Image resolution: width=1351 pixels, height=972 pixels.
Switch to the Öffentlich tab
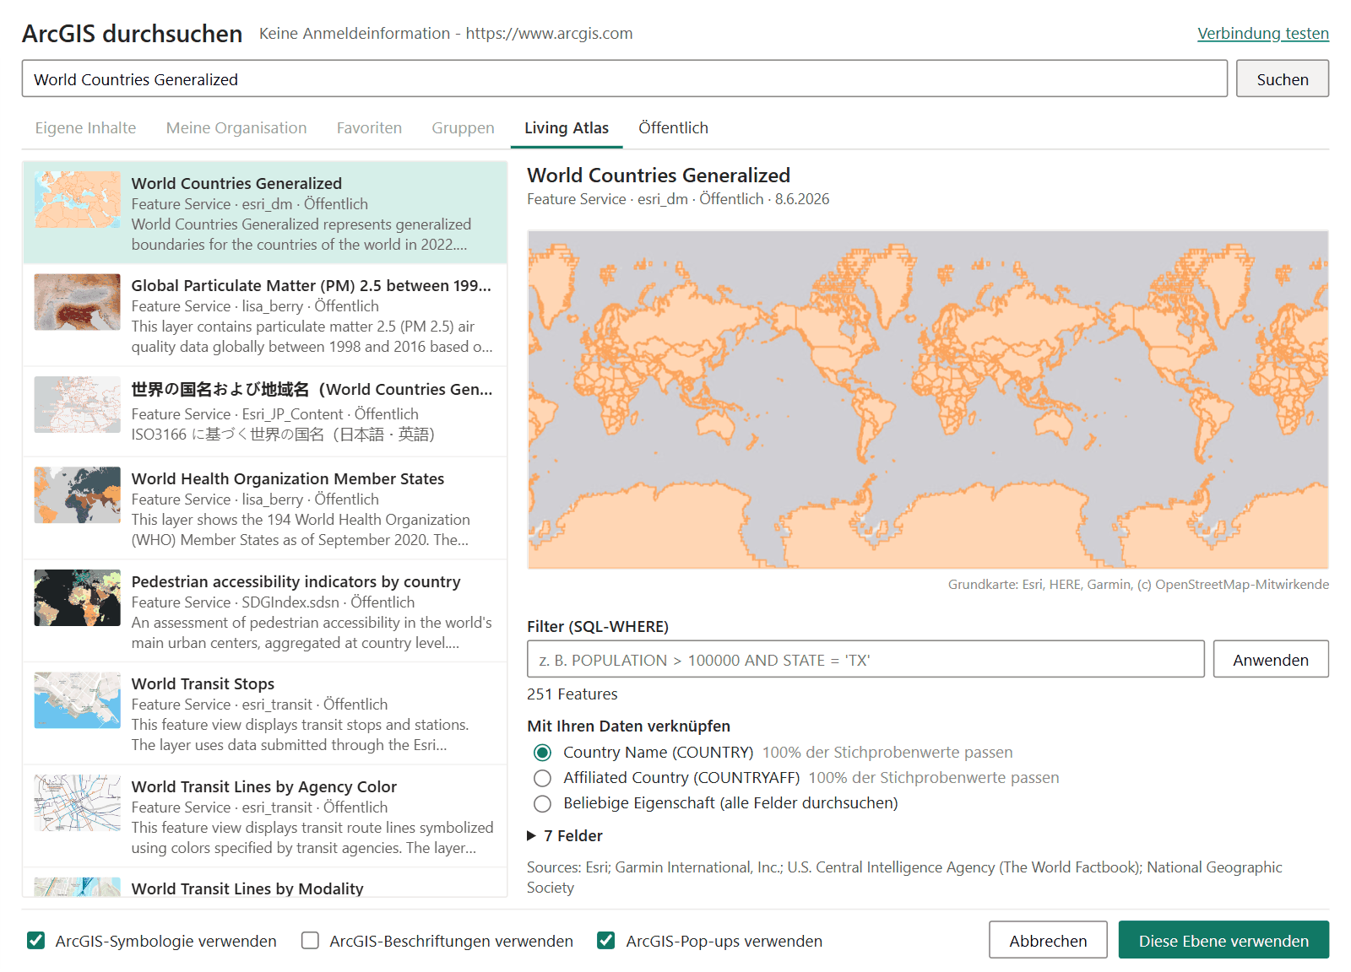pos(673,127)
